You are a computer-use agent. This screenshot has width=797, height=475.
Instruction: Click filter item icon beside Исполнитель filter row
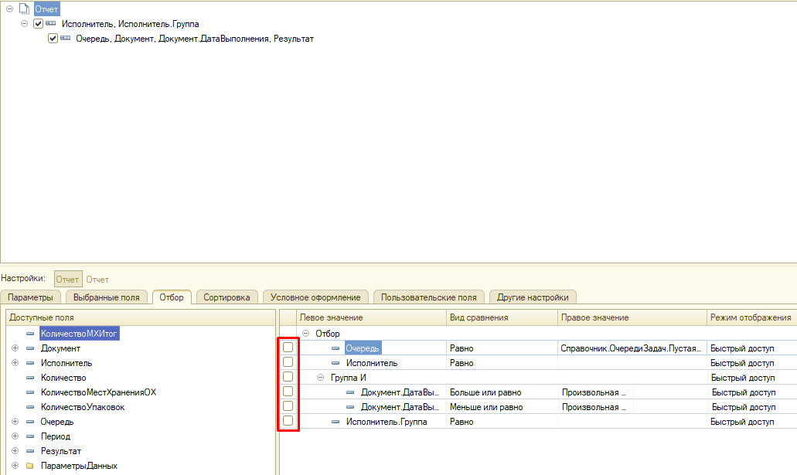tap(335, 363)
